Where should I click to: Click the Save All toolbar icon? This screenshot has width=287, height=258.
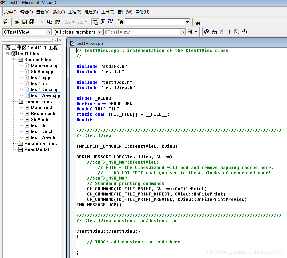[x=32, y=22]
